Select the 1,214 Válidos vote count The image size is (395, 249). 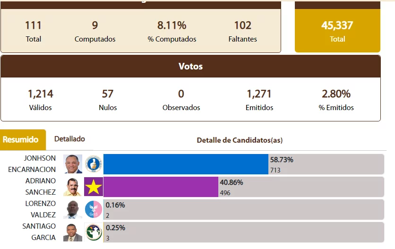[x=40, y=94]
